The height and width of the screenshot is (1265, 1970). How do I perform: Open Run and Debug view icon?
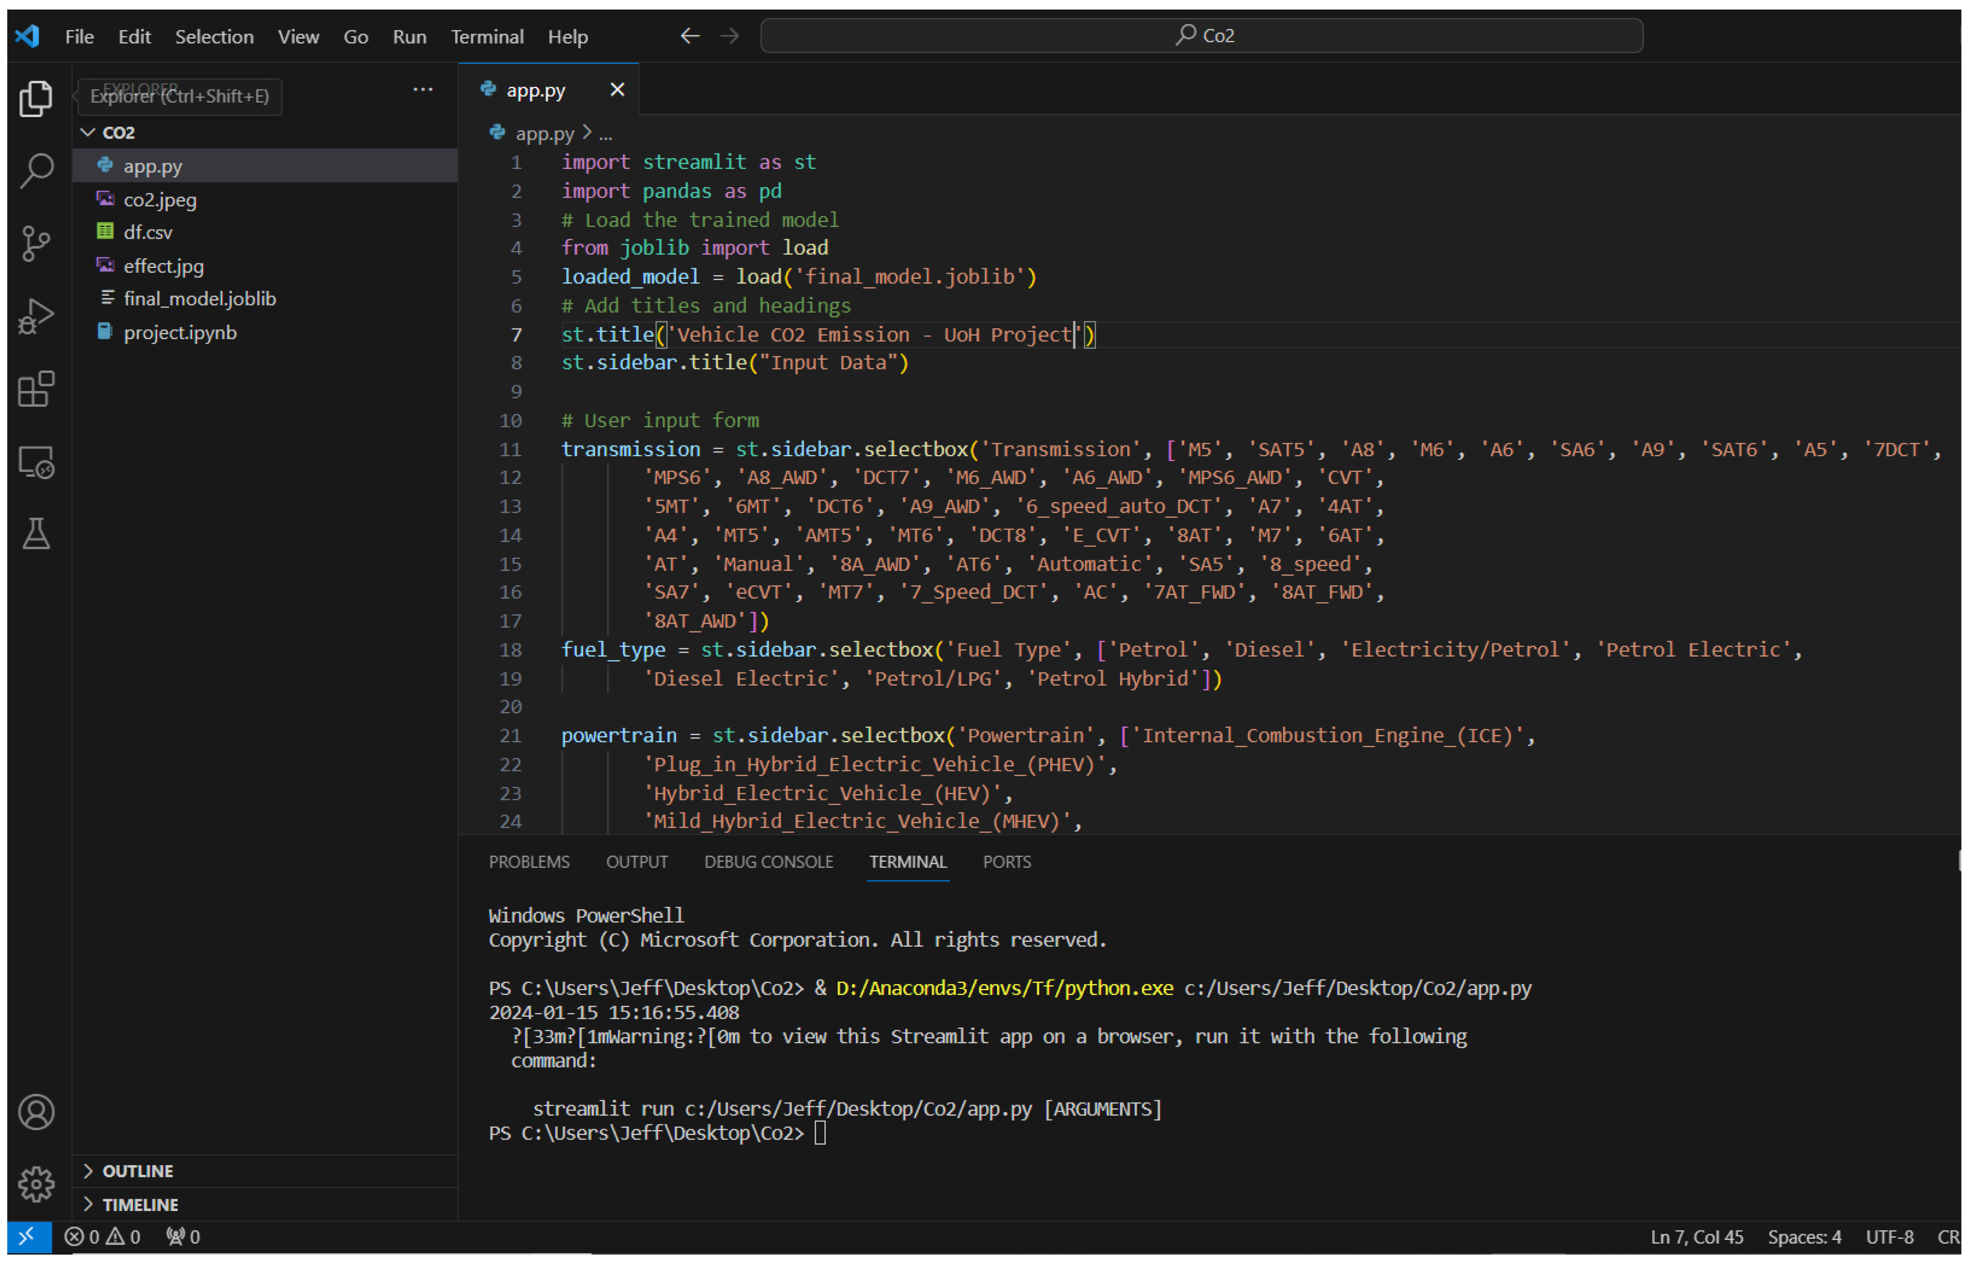click(36, 316)
